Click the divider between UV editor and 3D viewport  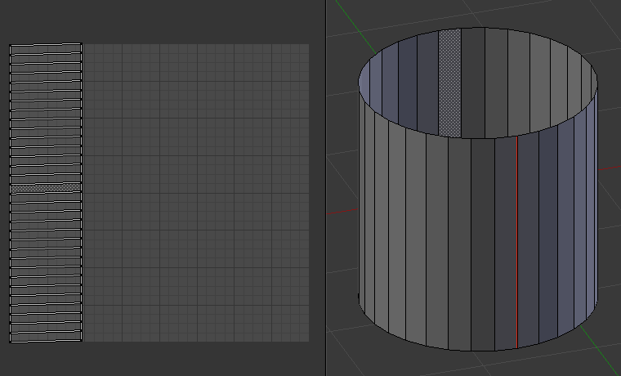click(x=326, y=188)
